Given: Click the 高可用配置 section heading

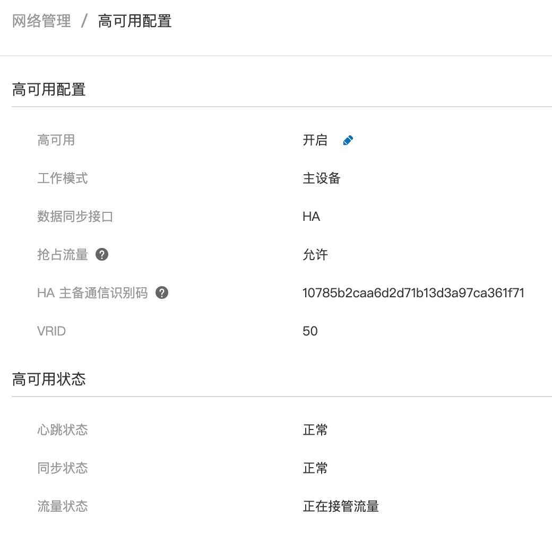Looking at the screenshot, I should pos(49,89).
